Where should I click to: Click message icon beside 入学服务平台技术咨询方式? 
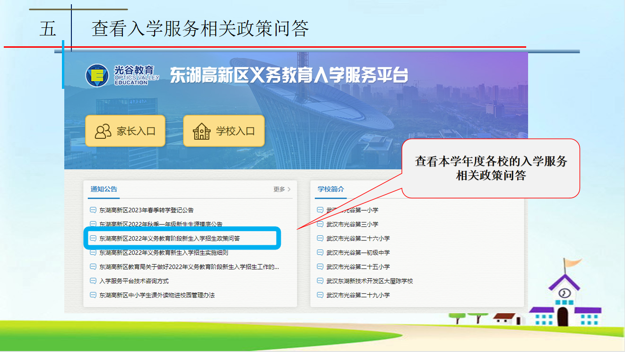click(93, 281)
